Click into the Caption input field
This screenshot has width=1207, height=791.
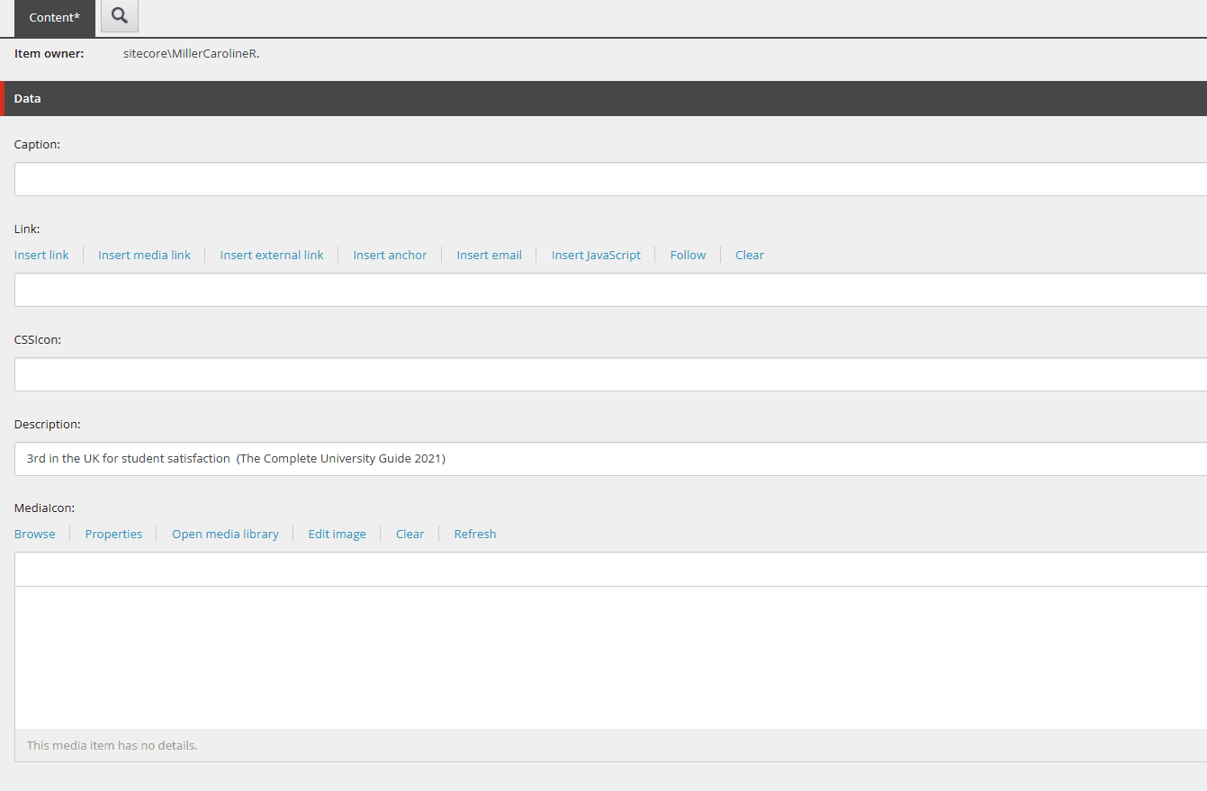(360, 179)
